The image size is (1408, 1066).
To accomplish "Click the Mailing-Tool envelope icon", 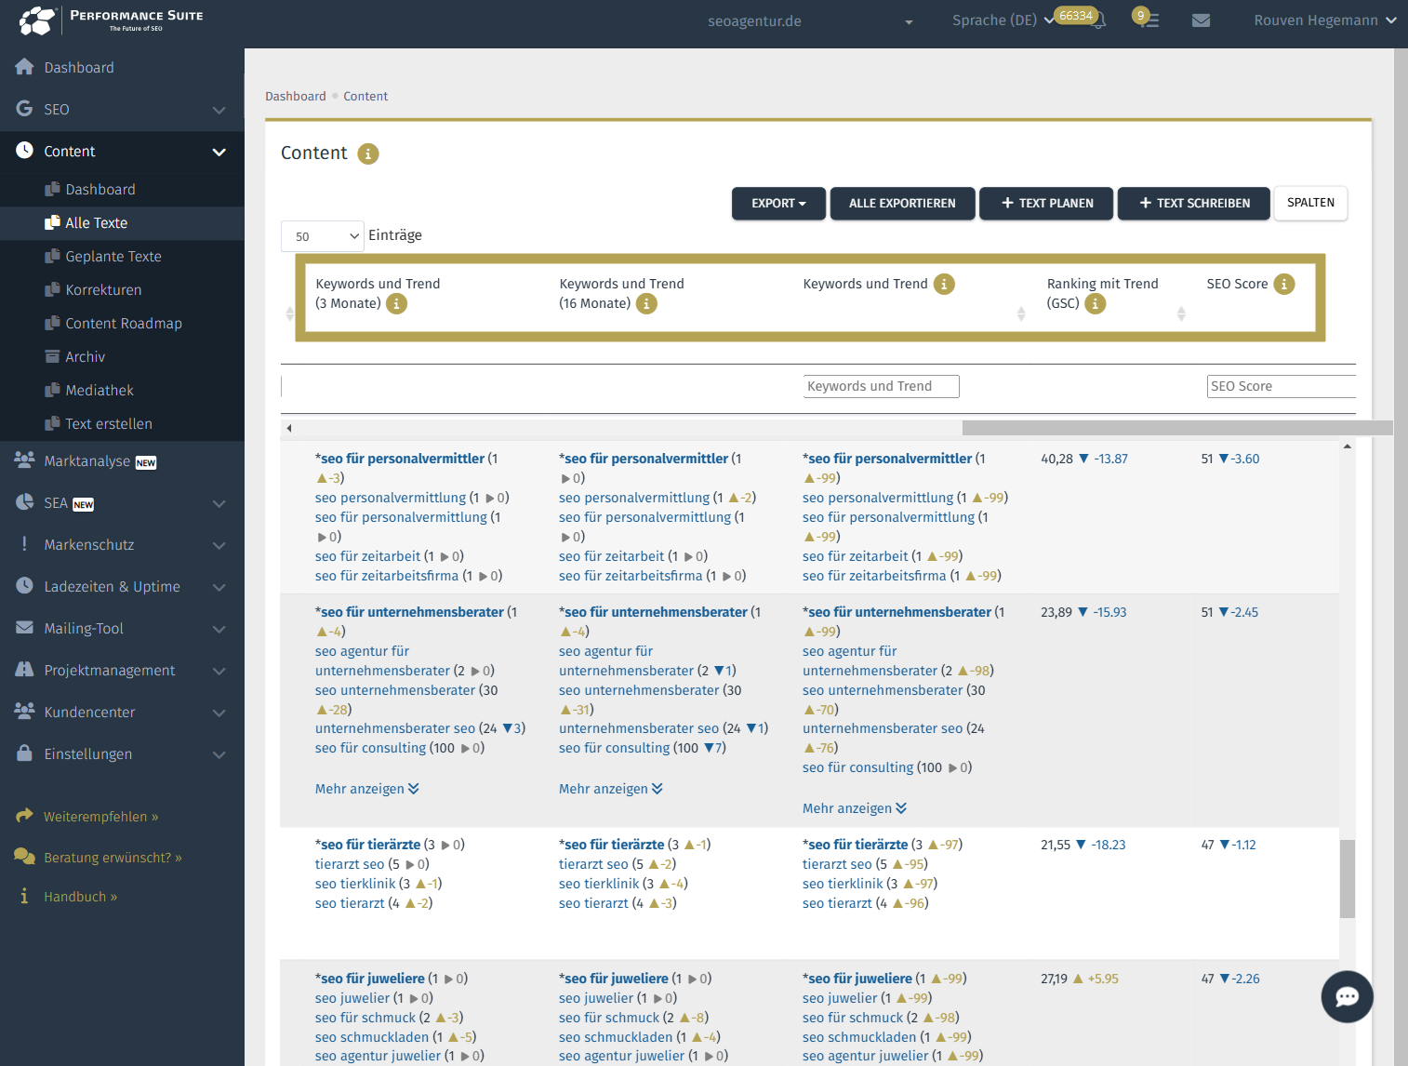I will 23,628.
